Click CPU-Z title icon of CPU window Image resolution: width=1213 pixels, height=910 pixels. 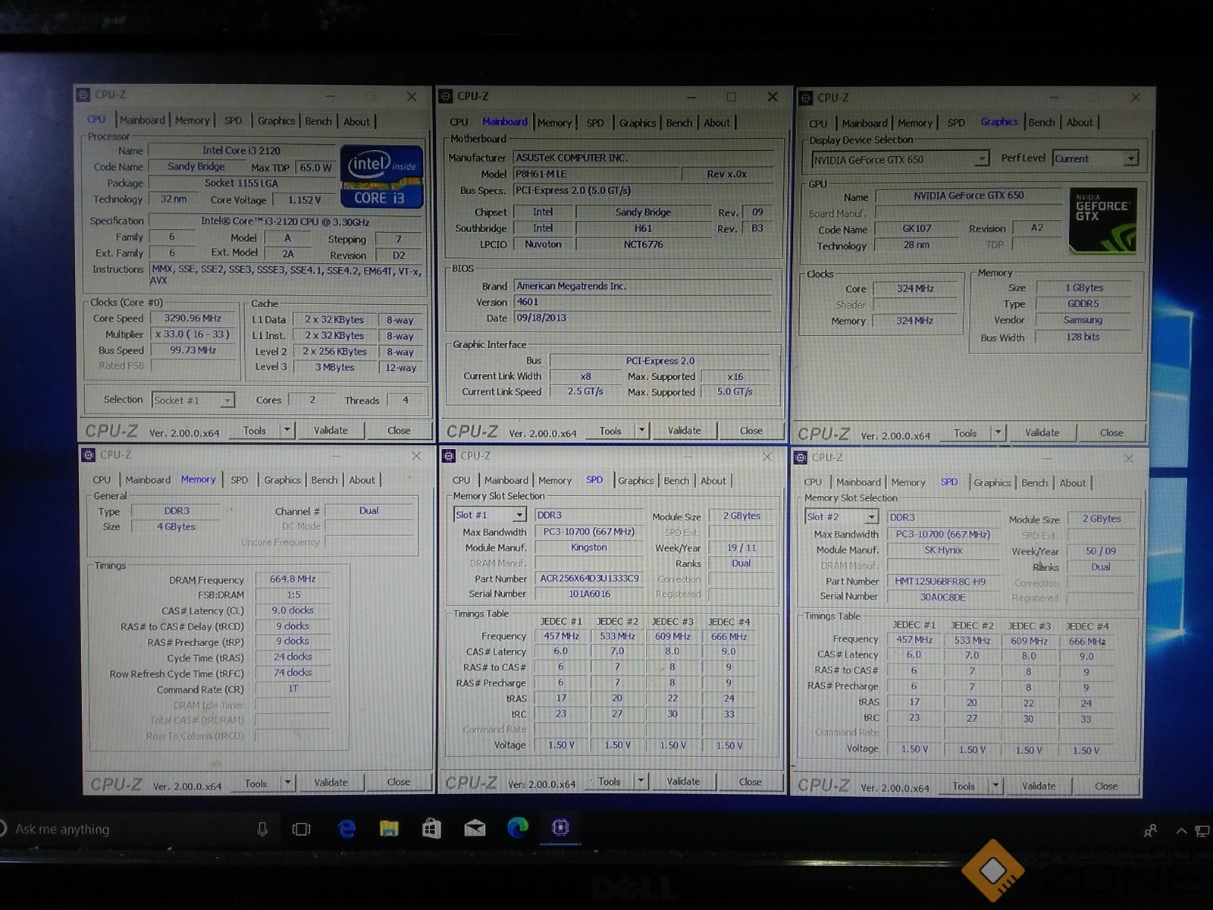[x=83, y=95]
